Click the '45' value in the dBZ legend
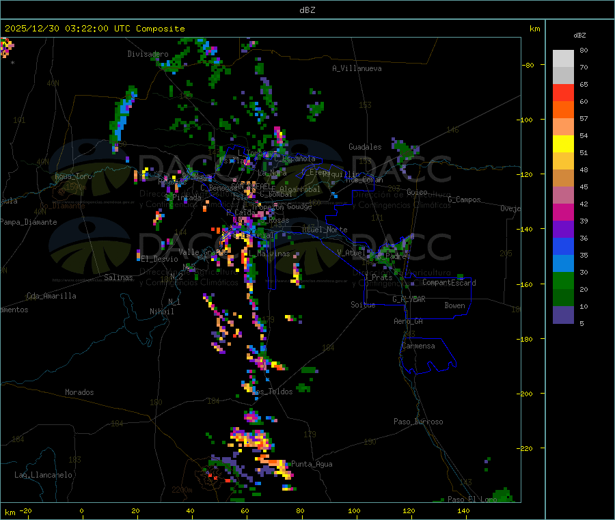615x520 pixels. point(584,187)
